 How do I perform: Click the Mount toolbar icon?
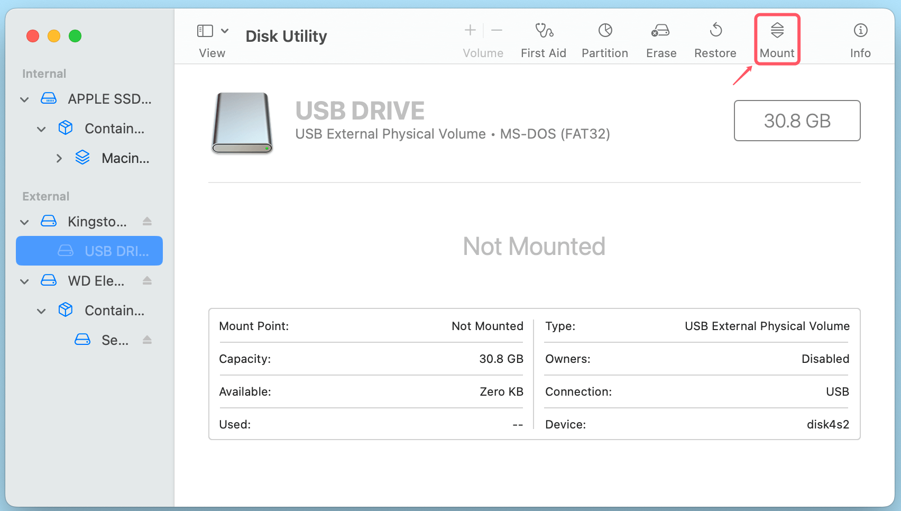click(777, 39)
